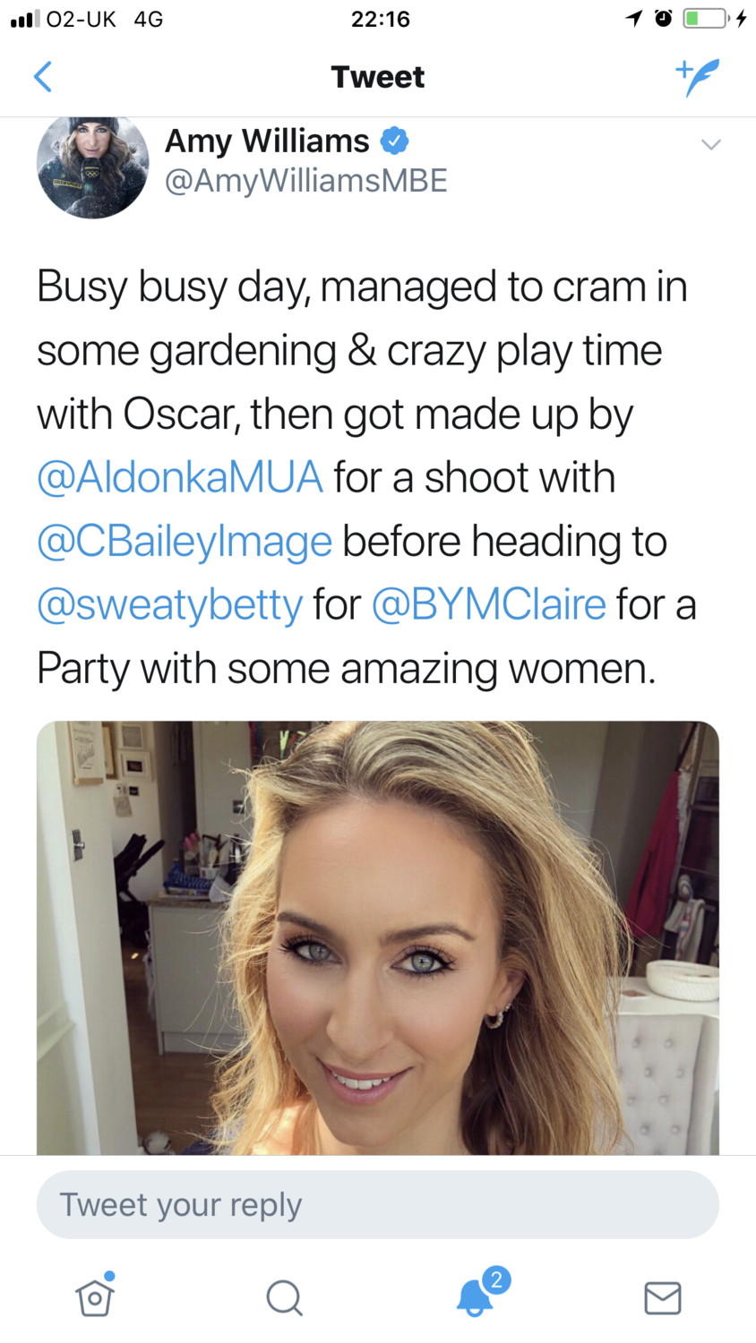The image size is (756, 1343).
Task: Open the Amy Williams profile name
Action: tap(267, 141)
